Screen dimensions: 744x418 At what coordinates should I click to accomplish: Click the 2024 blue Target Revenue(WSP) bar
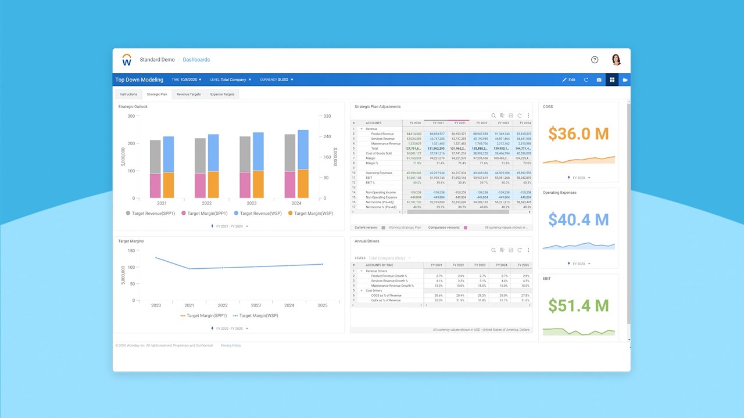(303, 150)
